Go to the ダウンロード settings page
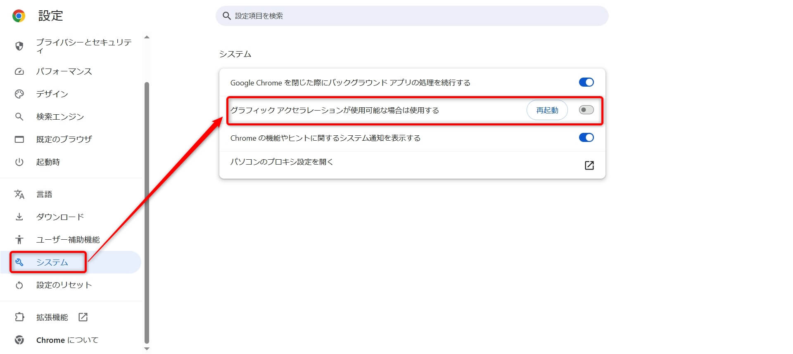This screenshot has height=354, width=793. pos(60,217)
